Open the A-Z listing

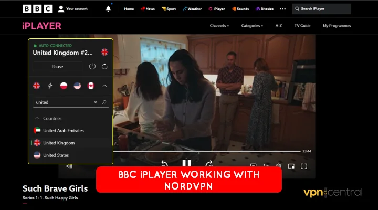[x=279, y=26]
